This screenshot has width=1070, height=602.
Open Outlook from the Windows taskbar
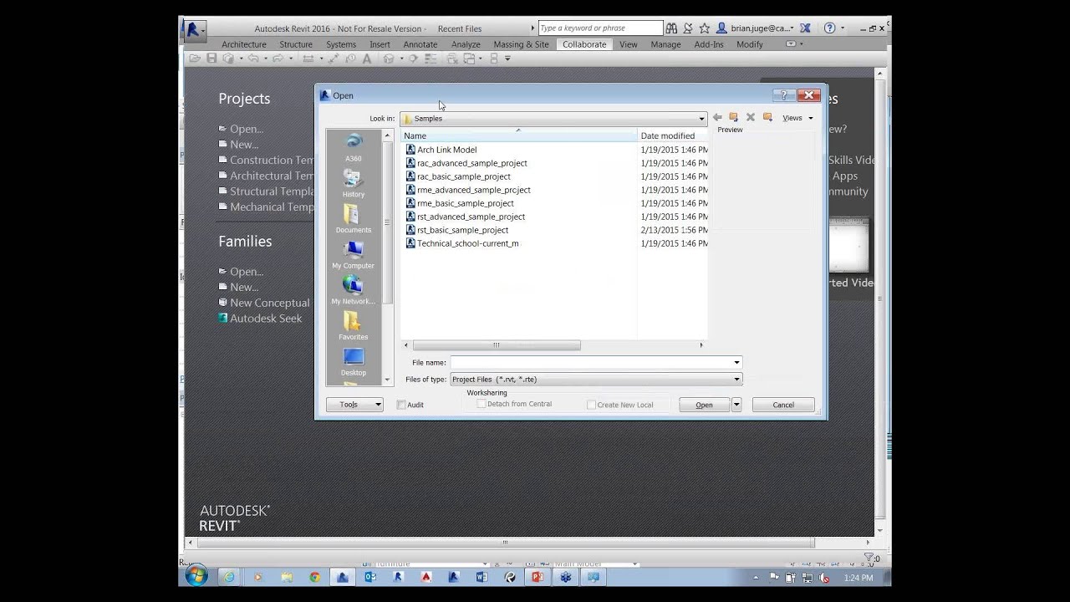point(370,577)
